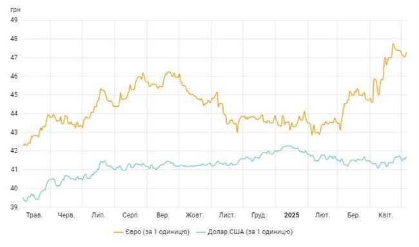Select the Лют. month label
The image size is (419, 247).
click(322, 215)
